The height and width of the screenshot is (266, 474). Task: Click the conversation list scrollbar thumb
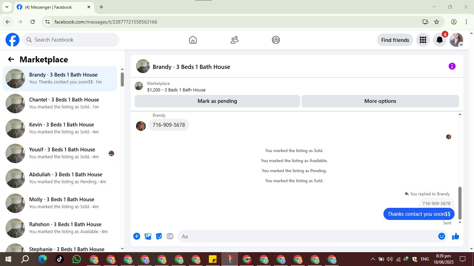(122, 79)
